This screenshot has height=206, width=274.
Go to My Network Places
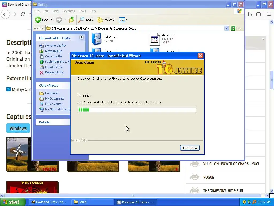[57, 109]
